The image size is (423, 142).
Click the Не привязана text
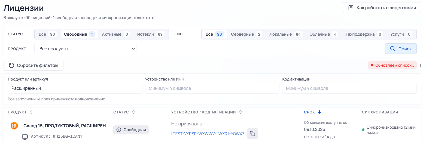pos(187,124)
